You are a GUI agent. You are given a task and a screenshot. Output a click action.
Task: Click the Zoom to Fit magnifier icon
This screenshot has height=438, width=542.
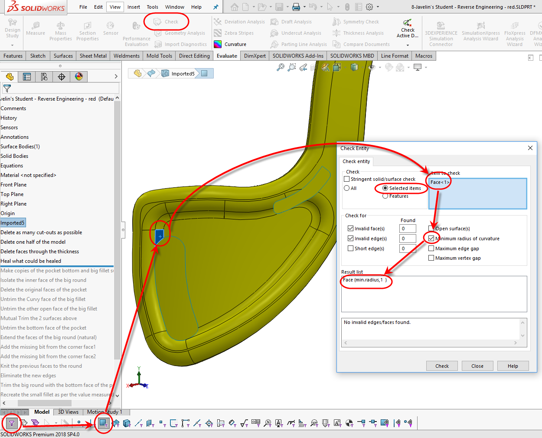pyautogui.click(x=281, y=67)
